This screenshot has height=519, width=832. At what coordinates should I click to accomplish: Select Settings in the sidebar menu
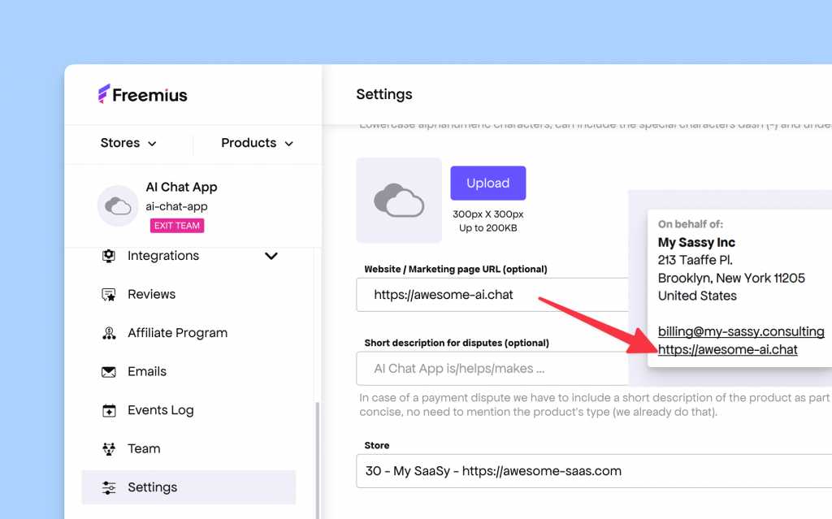(x=152, y=487)
